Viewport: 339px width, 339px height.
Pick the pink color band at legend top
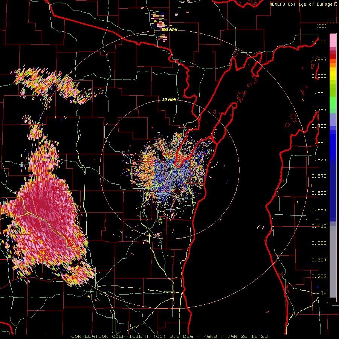[333, 40]
